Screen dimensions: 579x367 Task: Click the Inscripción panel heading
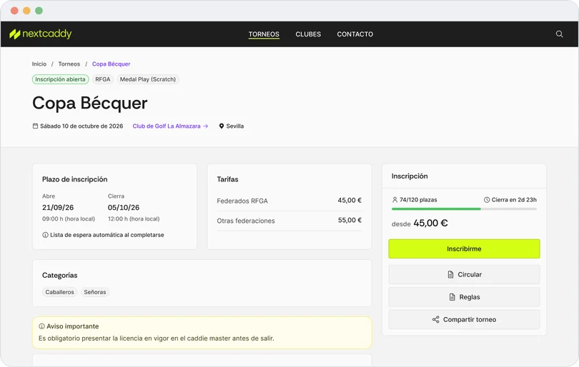point(410,176)
